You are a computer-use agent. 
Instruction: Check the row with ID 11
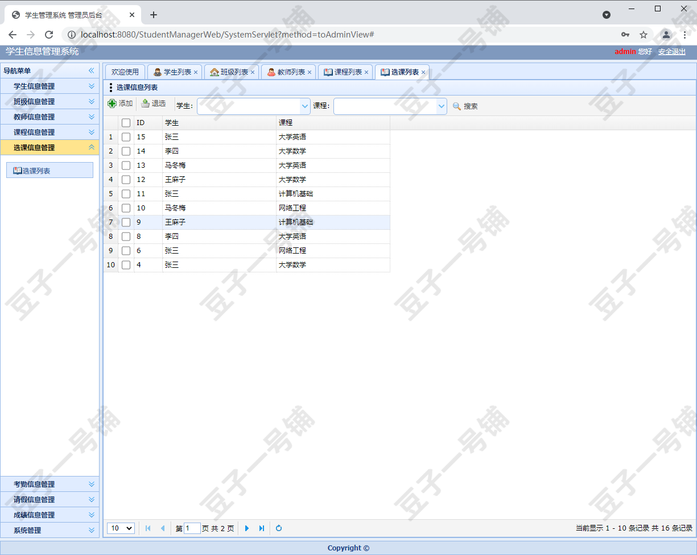pos(126,194)
